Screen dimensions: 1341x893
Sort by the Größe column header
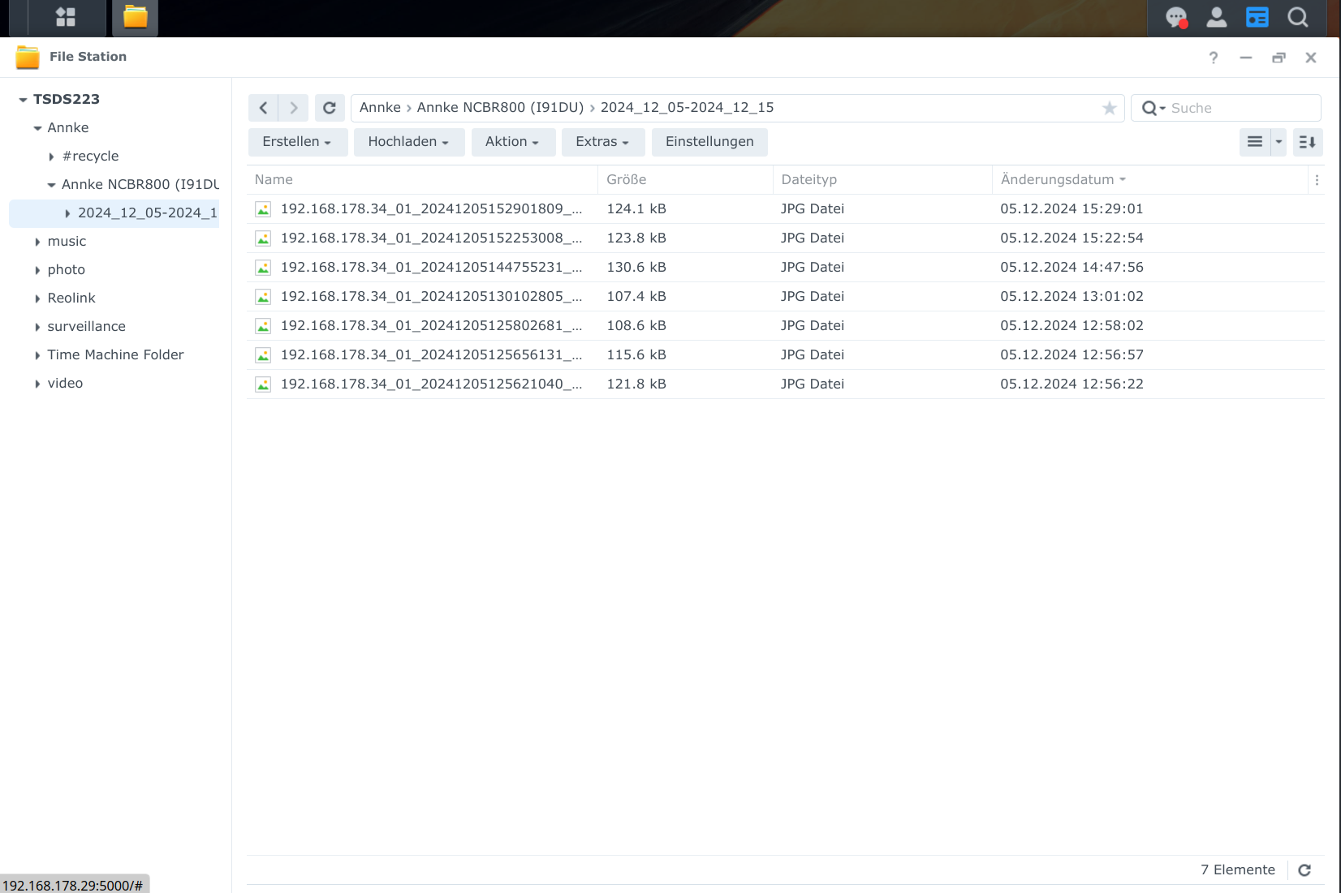pyautogui.click(x=627, y=179)
